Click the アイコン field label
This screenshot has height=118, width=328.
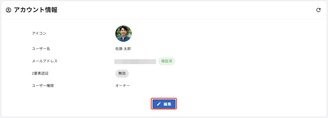tap(39, 33)
